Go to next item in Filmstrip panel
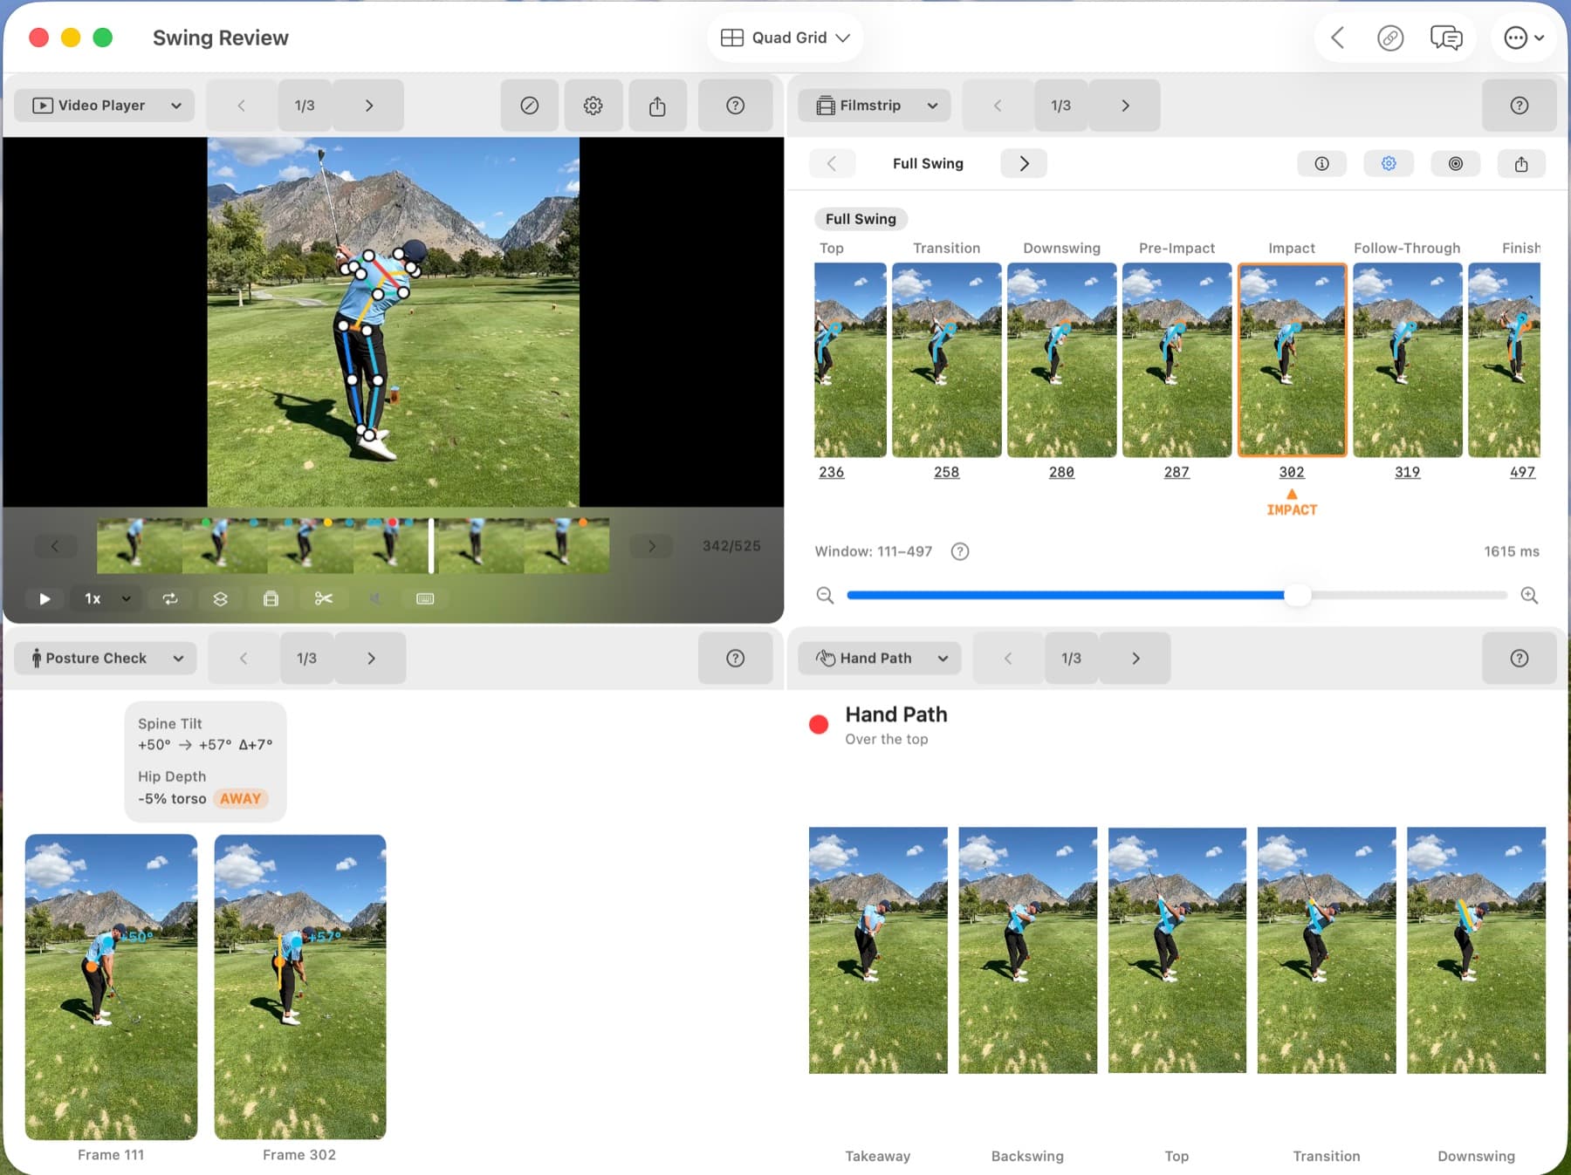 [1125, 106]
